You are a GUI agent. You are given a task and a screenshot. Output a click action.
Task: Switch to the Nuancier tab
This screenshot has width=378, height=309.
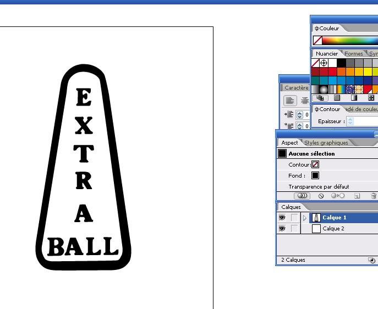327,53
